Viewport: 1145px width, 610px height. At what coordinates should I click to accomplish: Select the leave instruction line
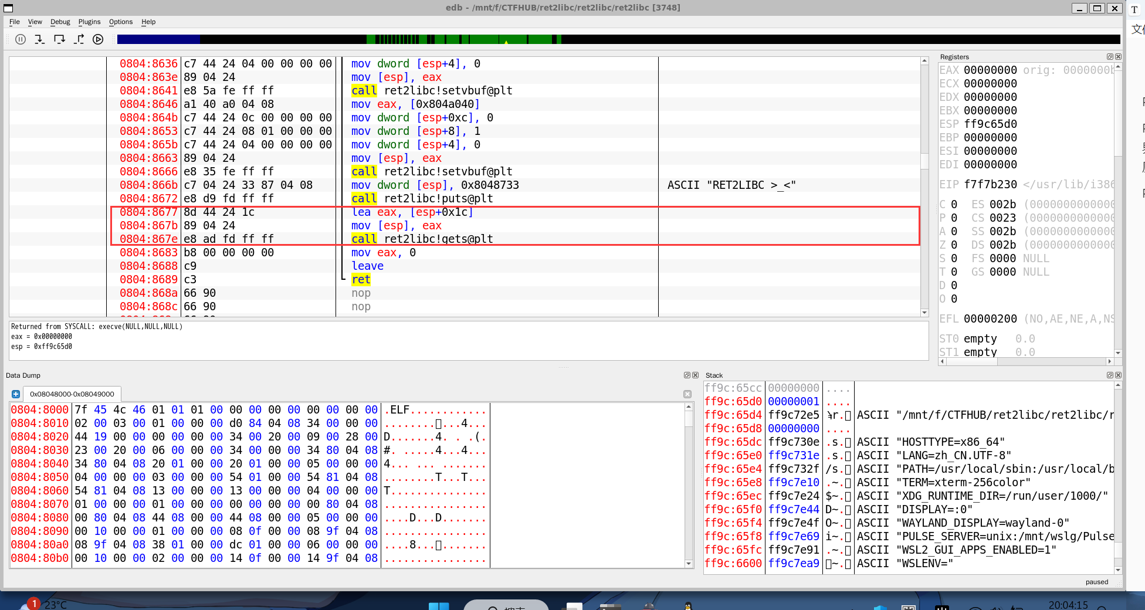click(367, 266)
